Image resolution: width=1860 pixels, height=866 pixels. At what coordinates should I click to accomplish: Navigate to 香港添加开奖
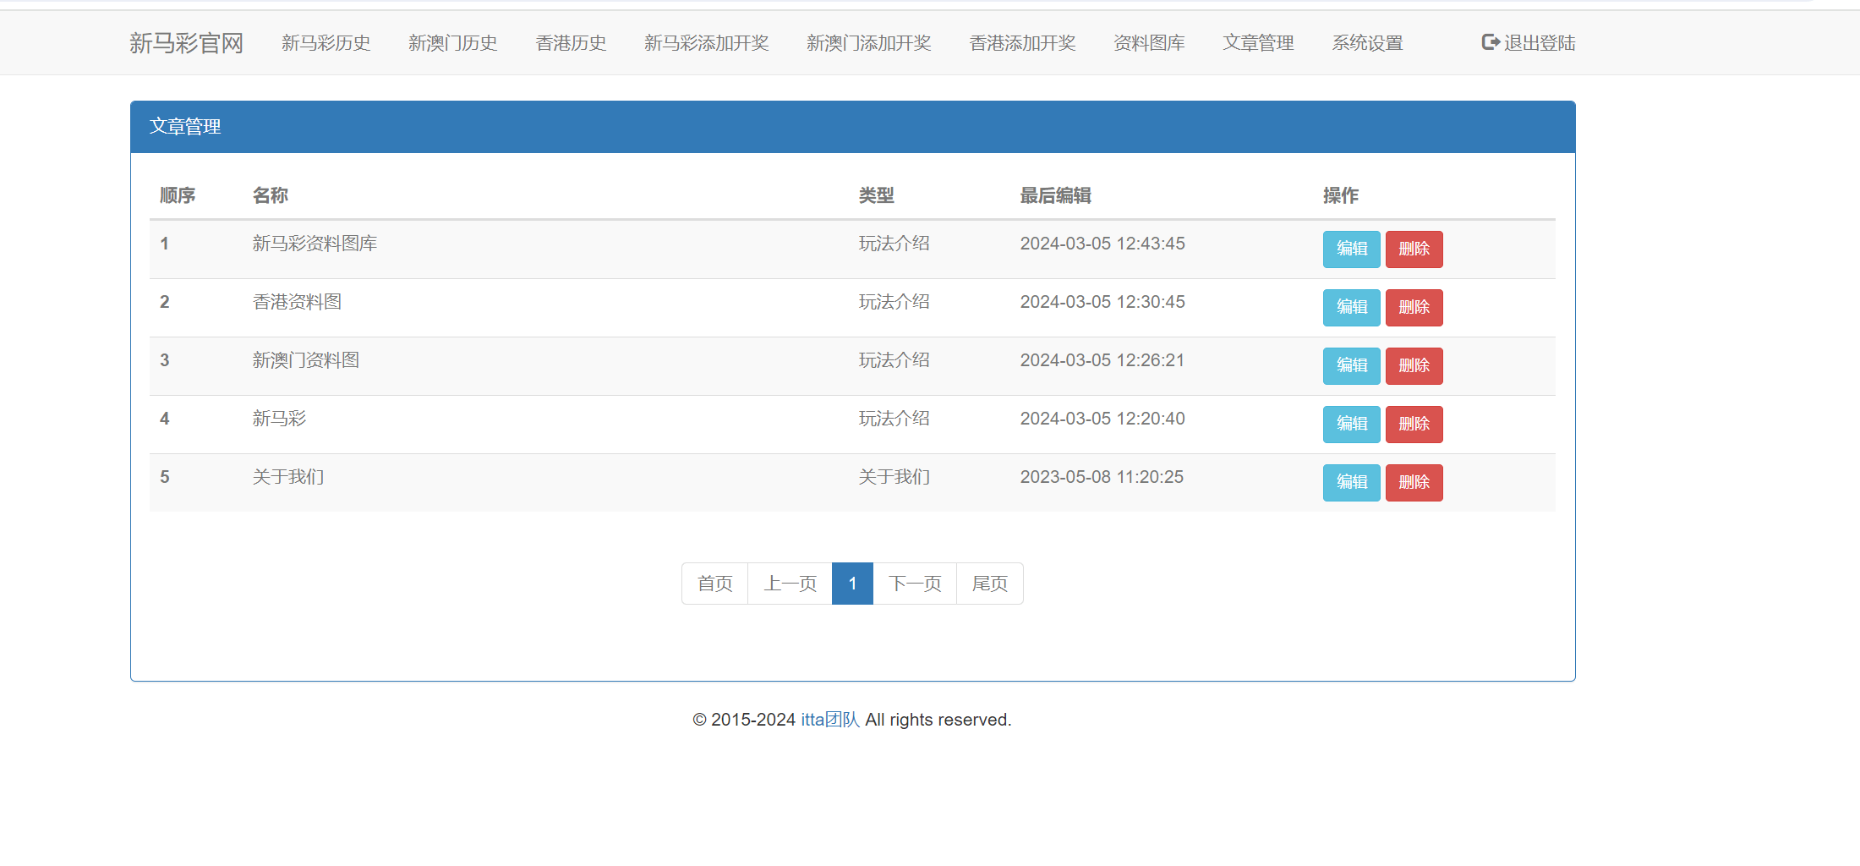[1022, 43]
